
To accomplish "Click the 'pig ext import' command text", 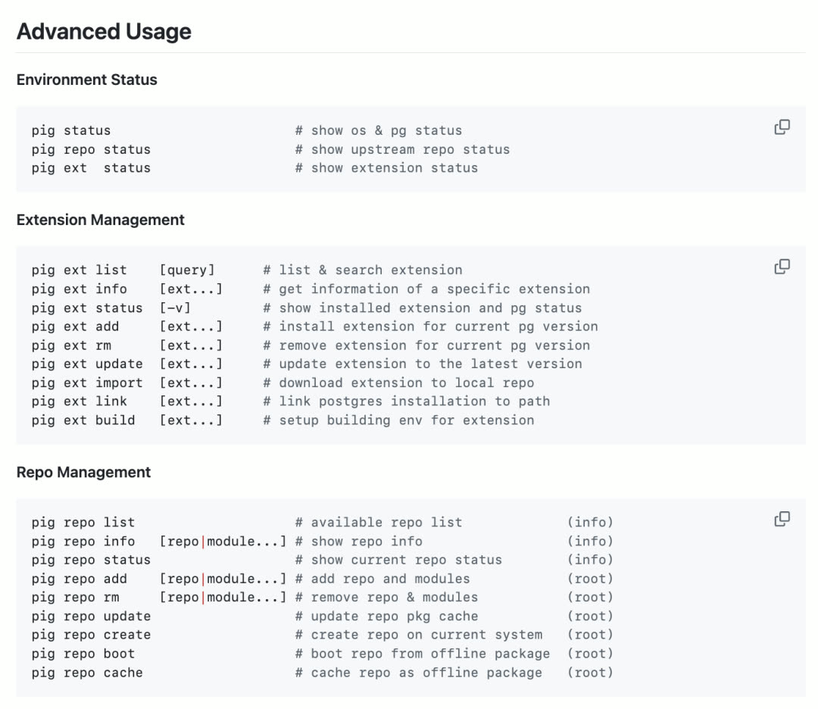I will [87, 383].
